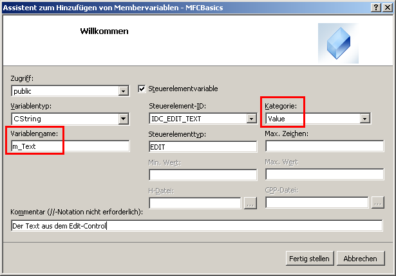Click the blue cube wizard image
This screenshot has height=276, width=396.
click(x=338, y=43)
